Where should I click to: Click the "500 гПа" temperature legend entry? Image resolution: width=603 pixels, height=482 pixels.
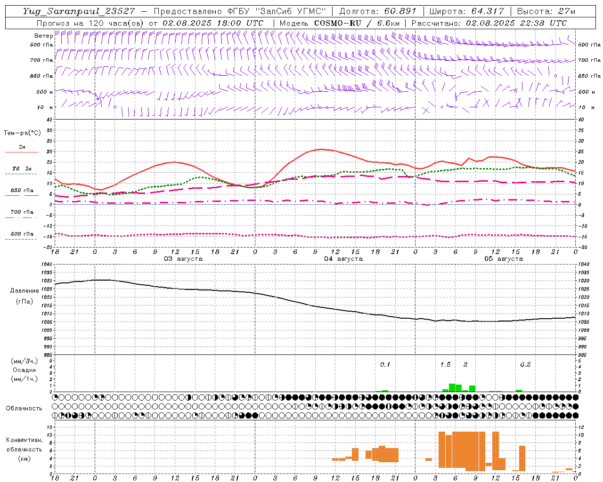click(22, 234)
